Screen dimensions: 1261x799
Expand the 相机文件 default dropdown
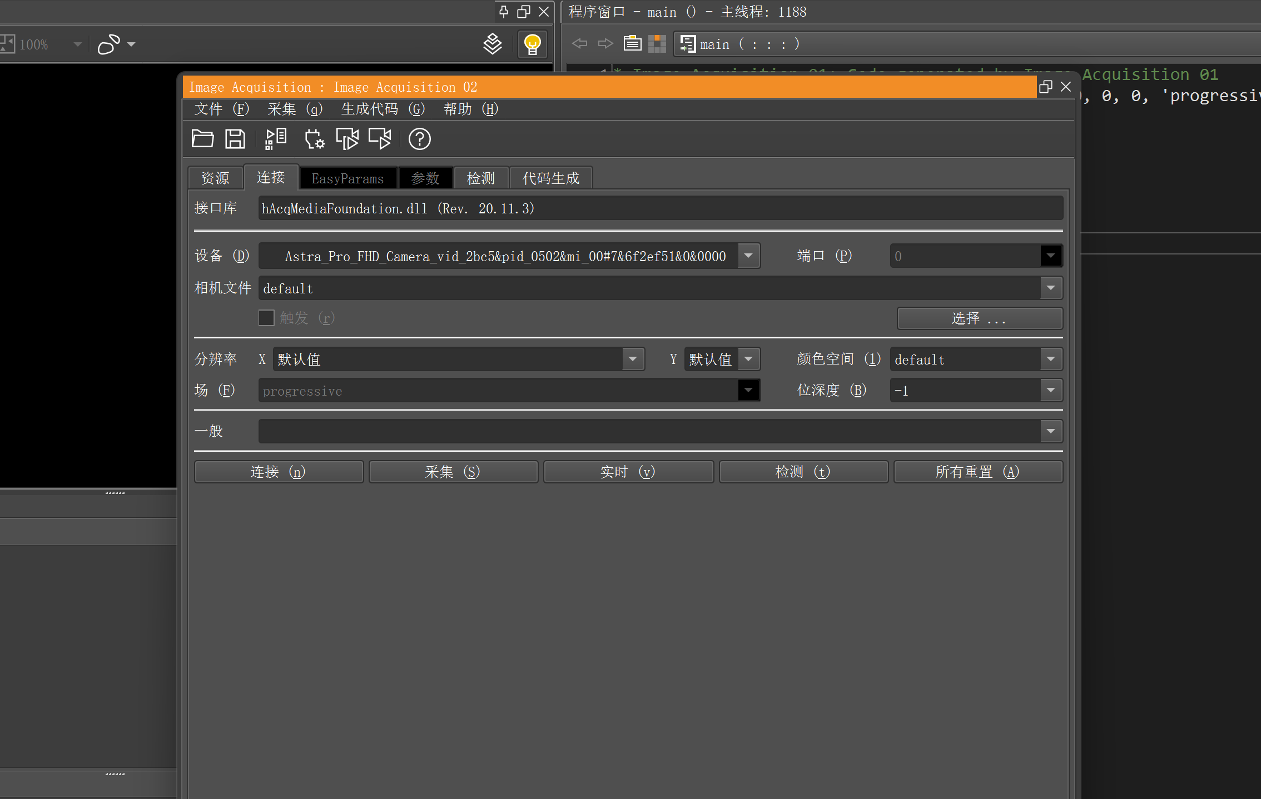(1051, 288)
